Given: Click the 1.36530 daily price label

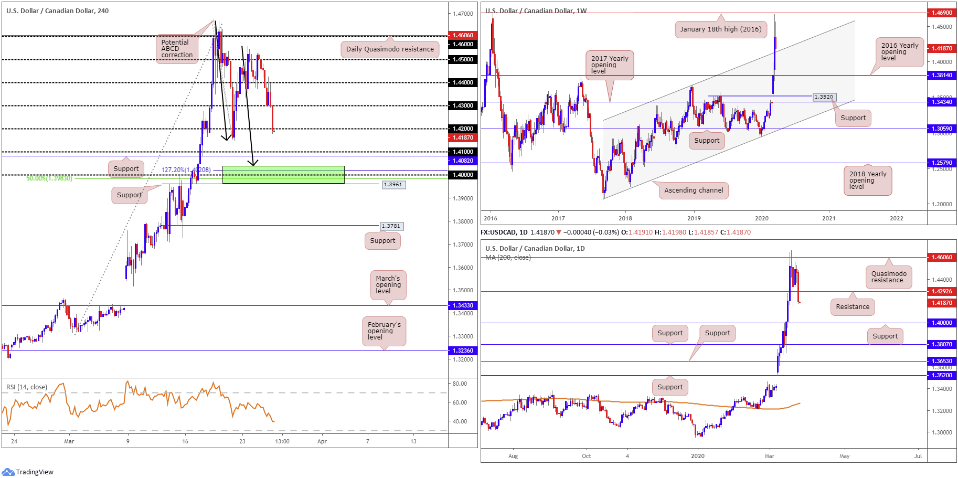Looking at the screenshot, I should click(x=942, y=362).
